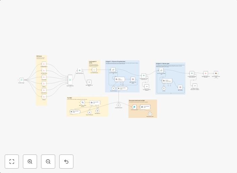Open the orange braces code node
Viewport: 237px width, 173px height.
pos(94,70)
